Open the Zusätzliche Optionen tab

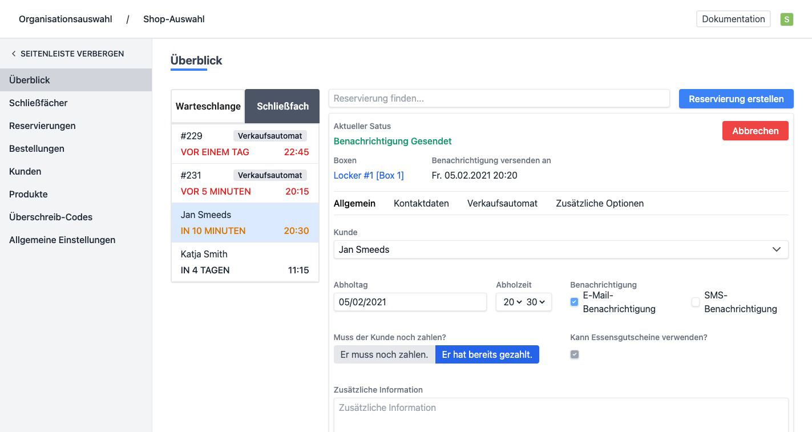pyautogui.click(x=599, y=203)
